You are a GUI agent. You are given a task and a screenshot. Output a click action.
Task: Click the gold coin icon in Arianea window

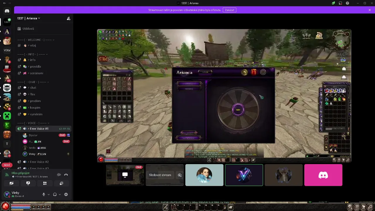[x=245, y=72]
